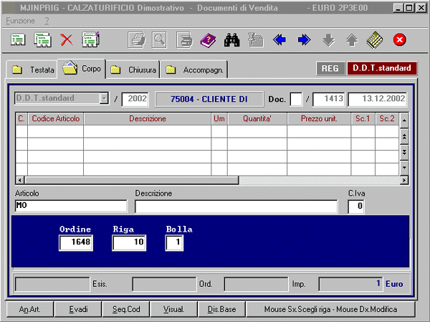Switch to the Testata tab
The width and height of the screenshot is (430, 322).
pyautogui.click(x=32, y=70)
